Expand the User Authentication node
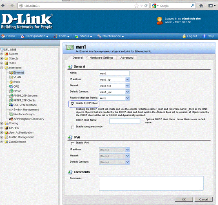This screenshot has height=205, width=218. pyautogui.click(x=2, y=132)
